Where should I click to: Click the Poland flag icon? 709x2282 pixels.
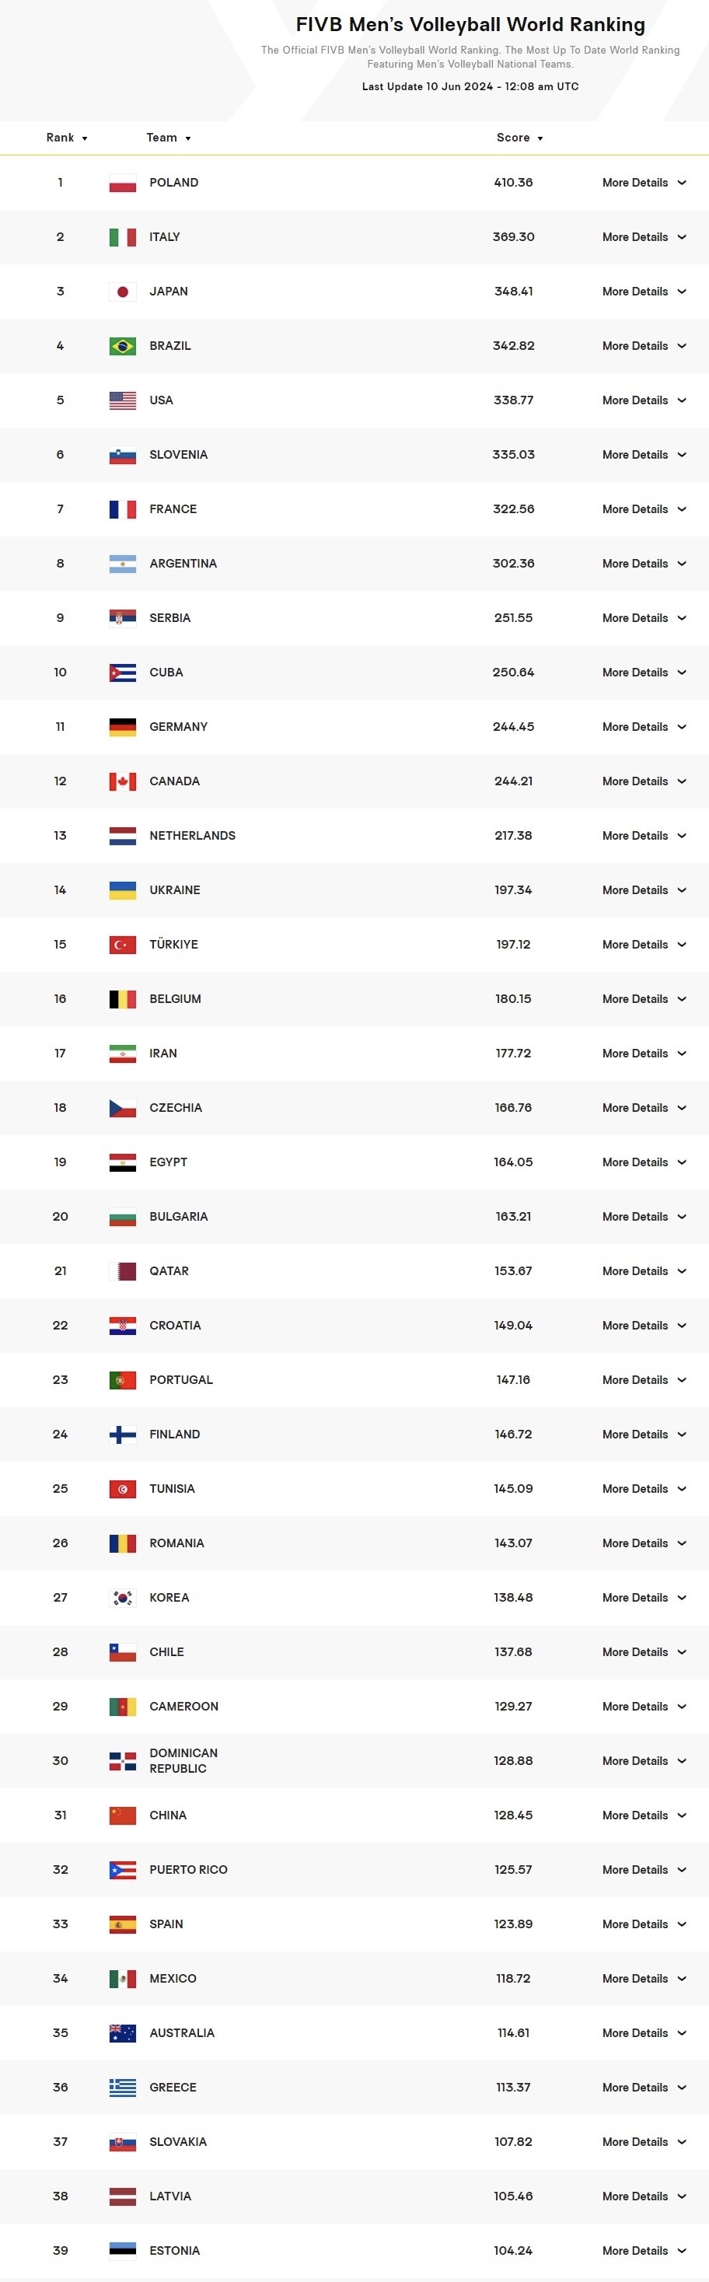click(122, 183)
